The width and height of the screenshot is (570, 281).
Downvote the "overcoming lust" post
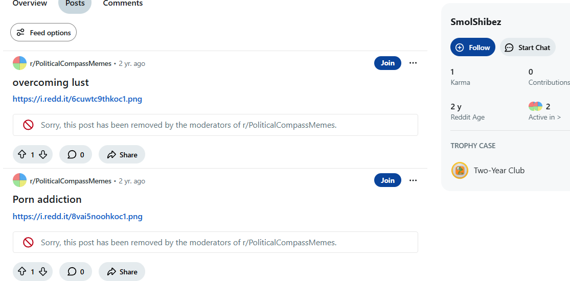[x=43, y=155]
